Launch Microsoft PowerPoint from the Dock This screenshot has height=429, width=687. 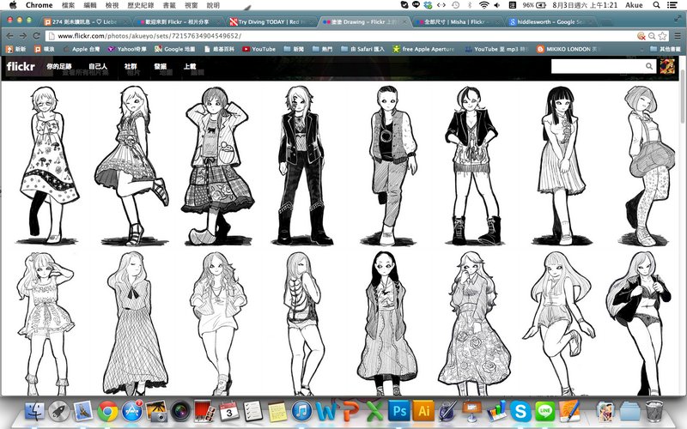pos(350,411)
